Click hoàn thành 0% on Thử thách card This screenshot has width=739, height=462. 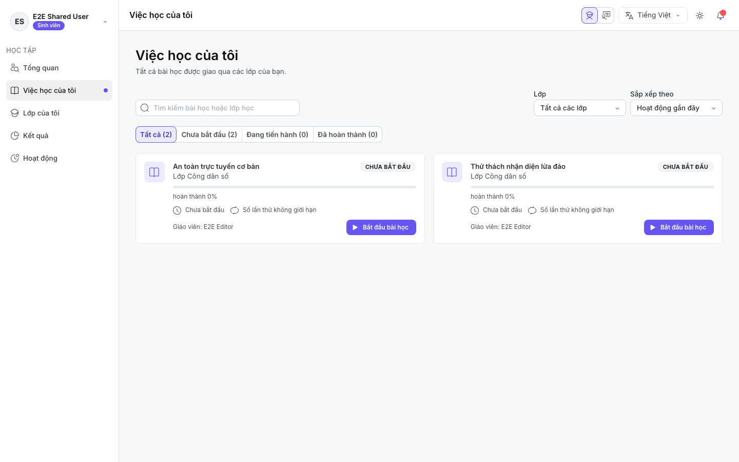pyautogui.click(x=493, y=197)
